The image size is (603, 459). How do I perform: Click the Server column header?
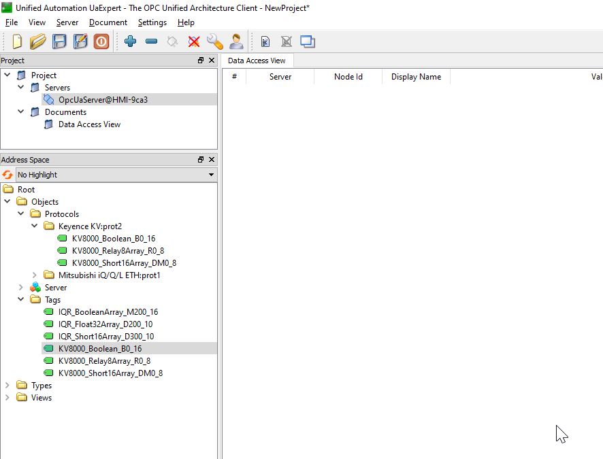(x=280, y=77)
